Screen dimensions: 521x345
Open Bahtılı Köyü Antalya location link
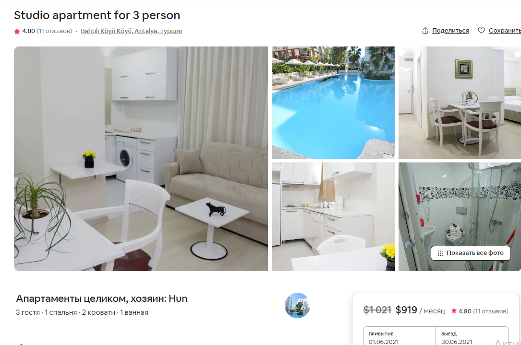coord(131,31)
